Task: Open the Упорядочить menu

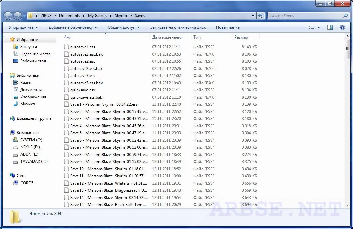Action: pyautogui.click(x=24, y=27)
